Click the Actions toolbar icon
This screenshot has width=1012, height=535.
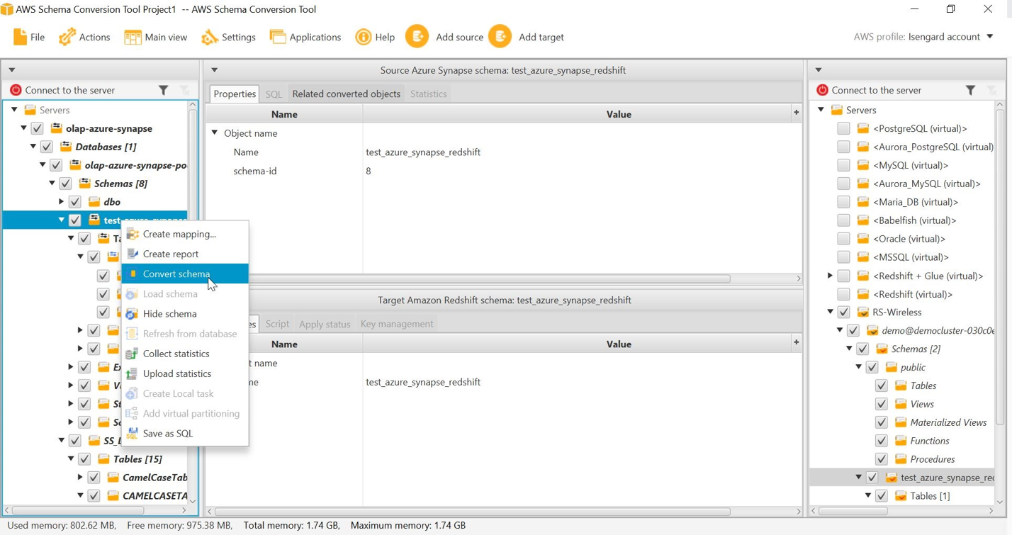(67, 37)
